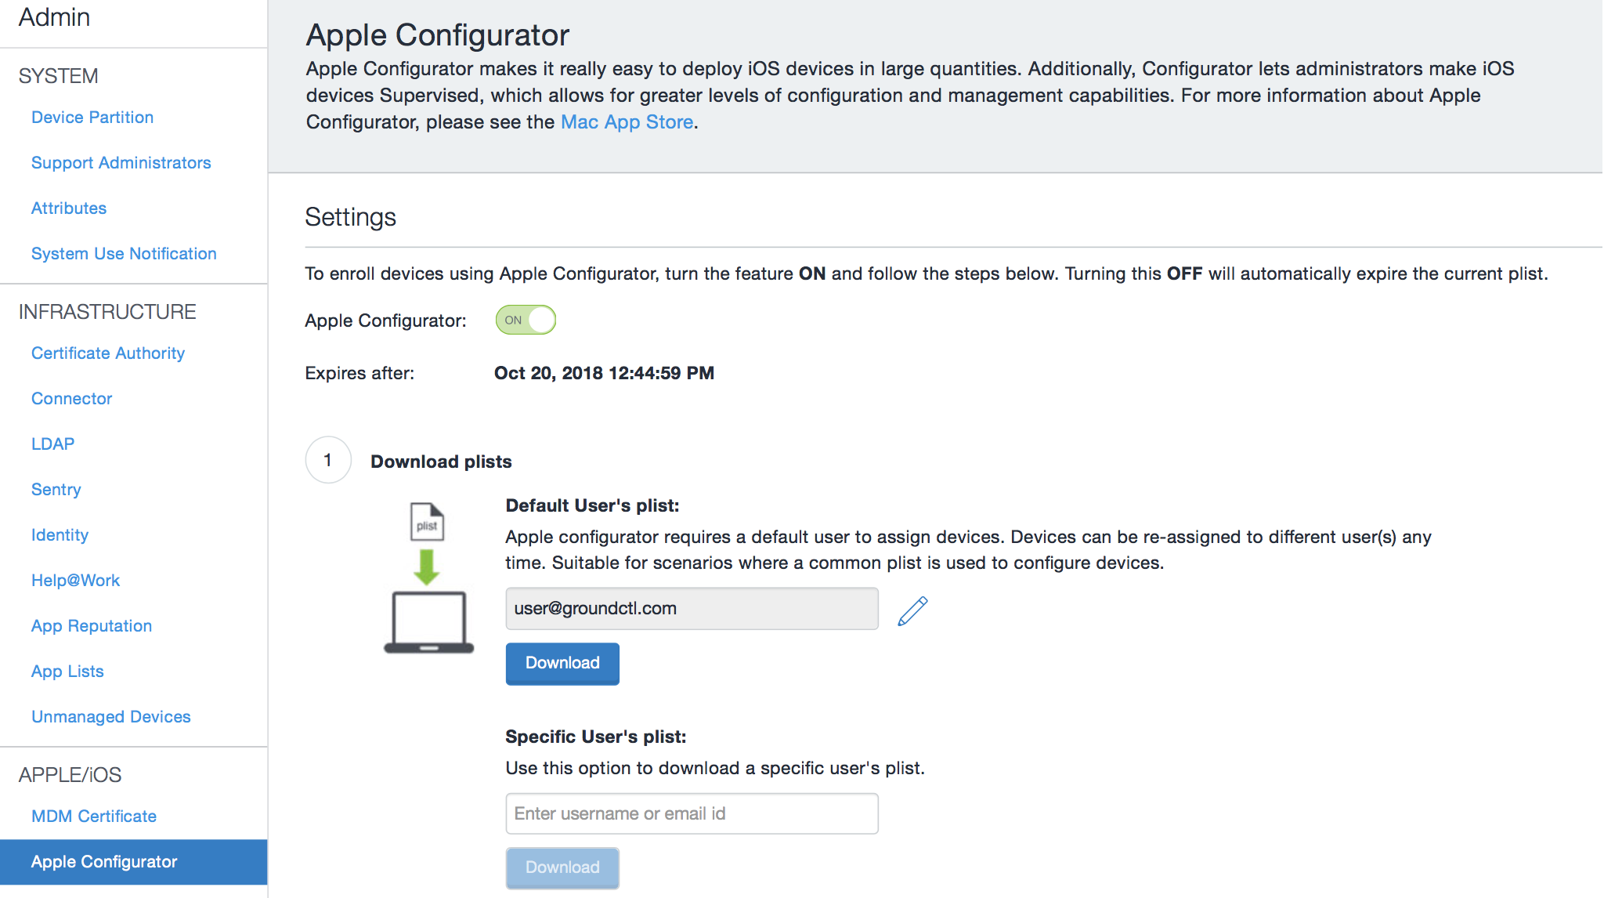This screenshot has width=1604, height=898.
Task: Open Device Partition in sidebar
Action: coord(92,118)
